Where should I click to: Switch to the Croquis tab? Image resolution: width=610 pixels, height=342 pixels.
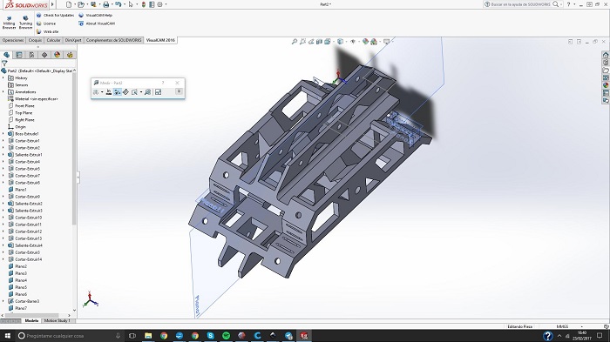[35, 40]
